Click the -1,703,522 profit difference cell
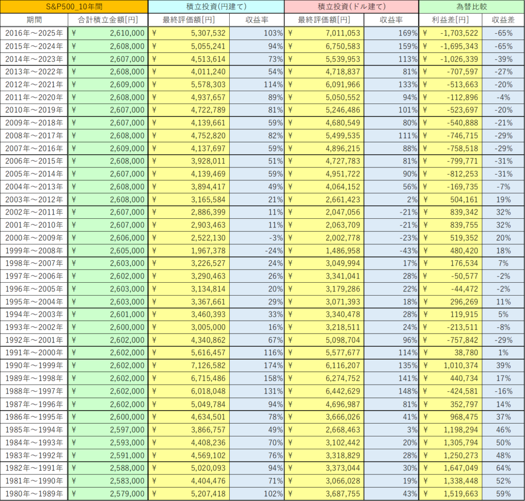The width and height of the screenshot is (525, 501). click(x=451, y=33)
